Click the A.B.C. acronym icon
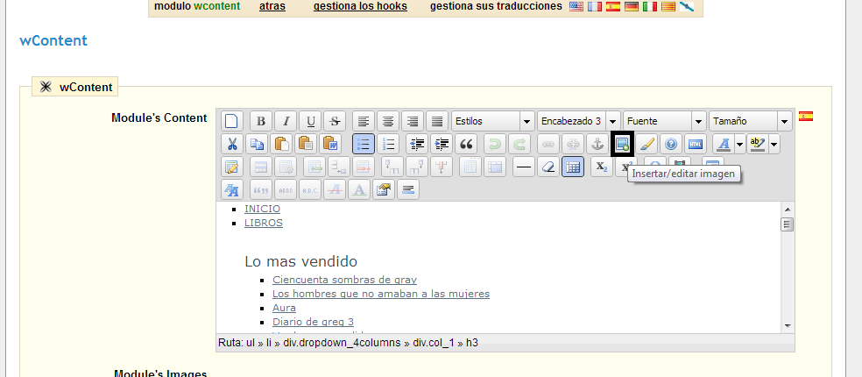The height and width of the screenshot is (377, 862). [310, 190]
